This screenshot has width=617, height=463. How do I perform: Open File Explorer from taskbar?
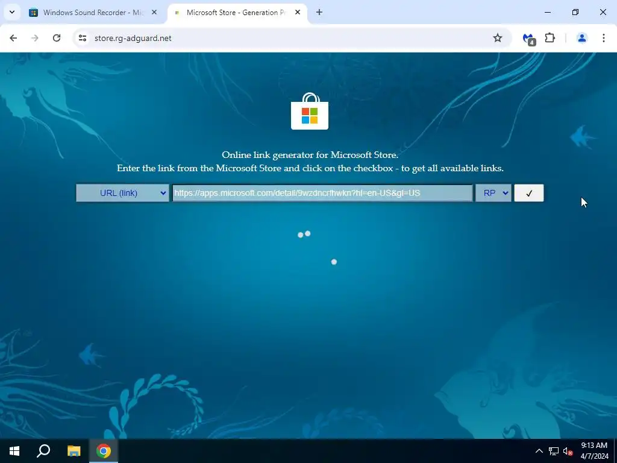click(74, 451)
